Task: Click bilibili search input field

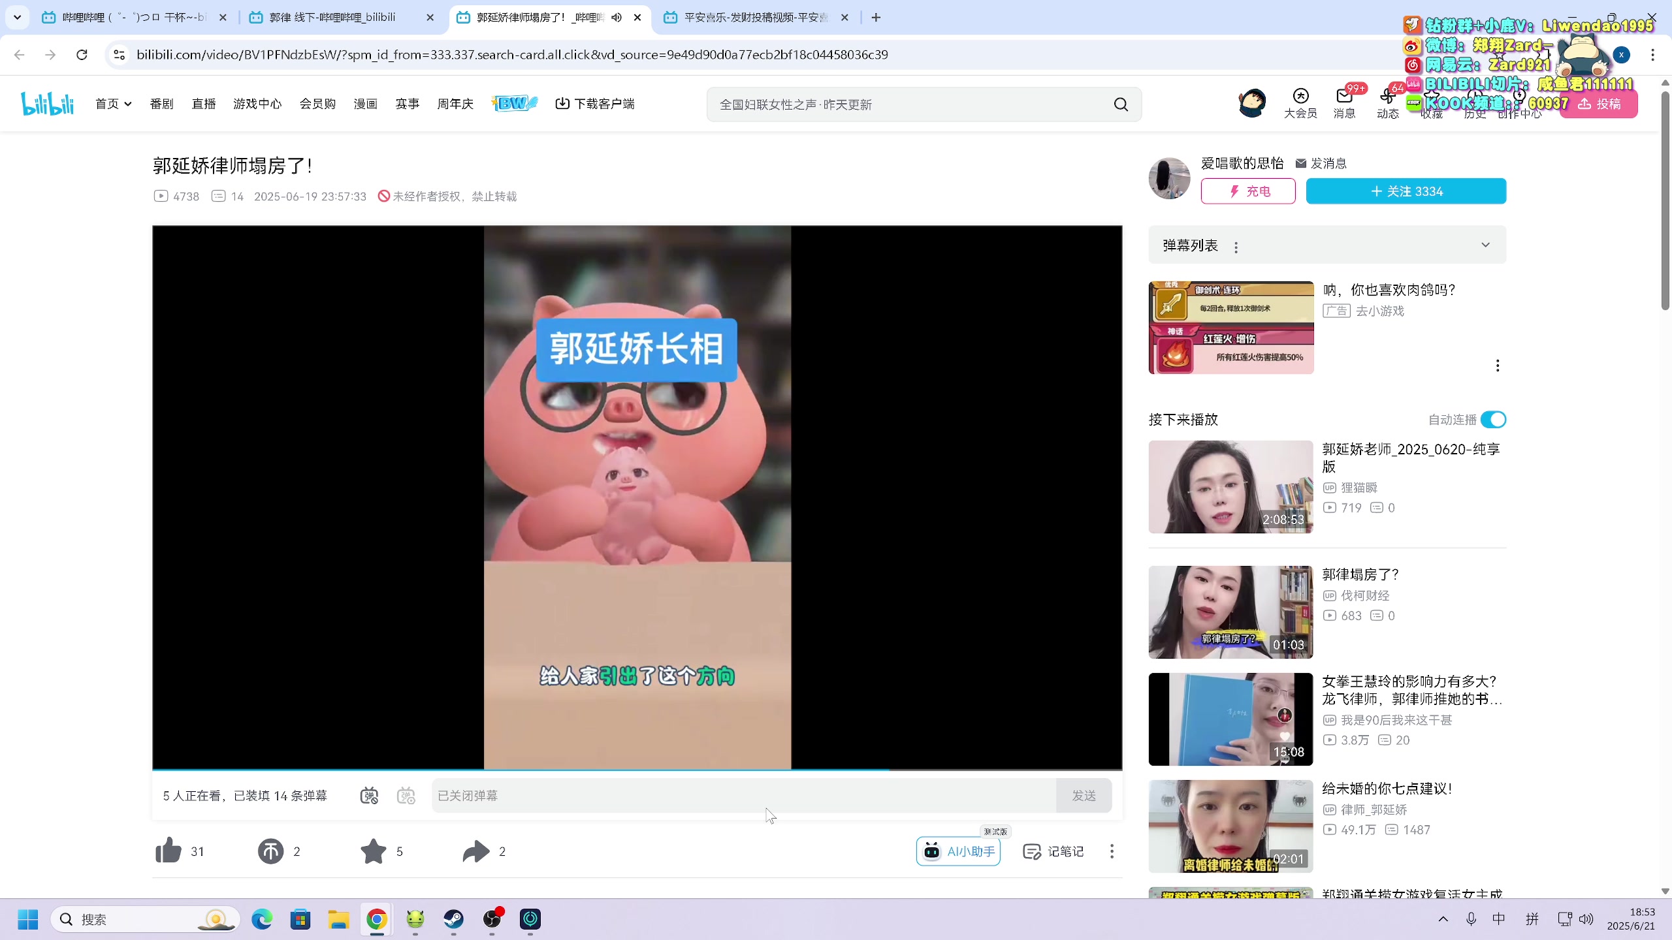Action: pos(911,104)
